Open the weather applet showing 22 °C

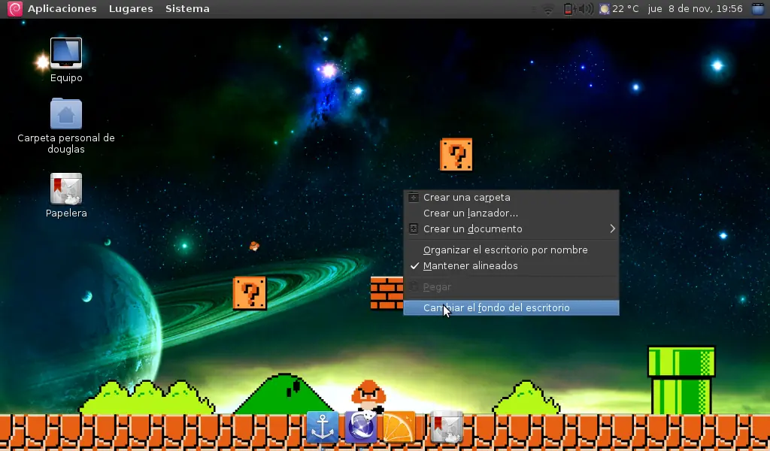(619, 9)
